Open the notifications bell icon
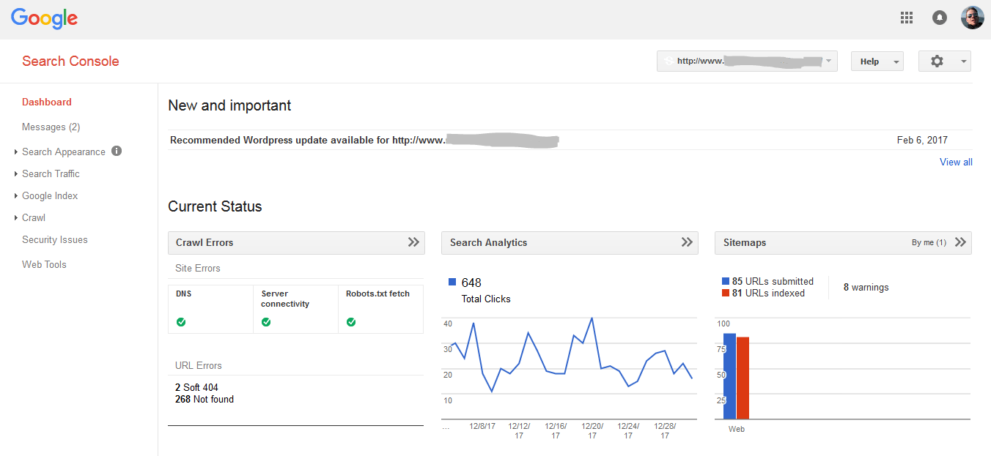The height and width of the screenshot is (456, 991). click(x=940, y=18)
